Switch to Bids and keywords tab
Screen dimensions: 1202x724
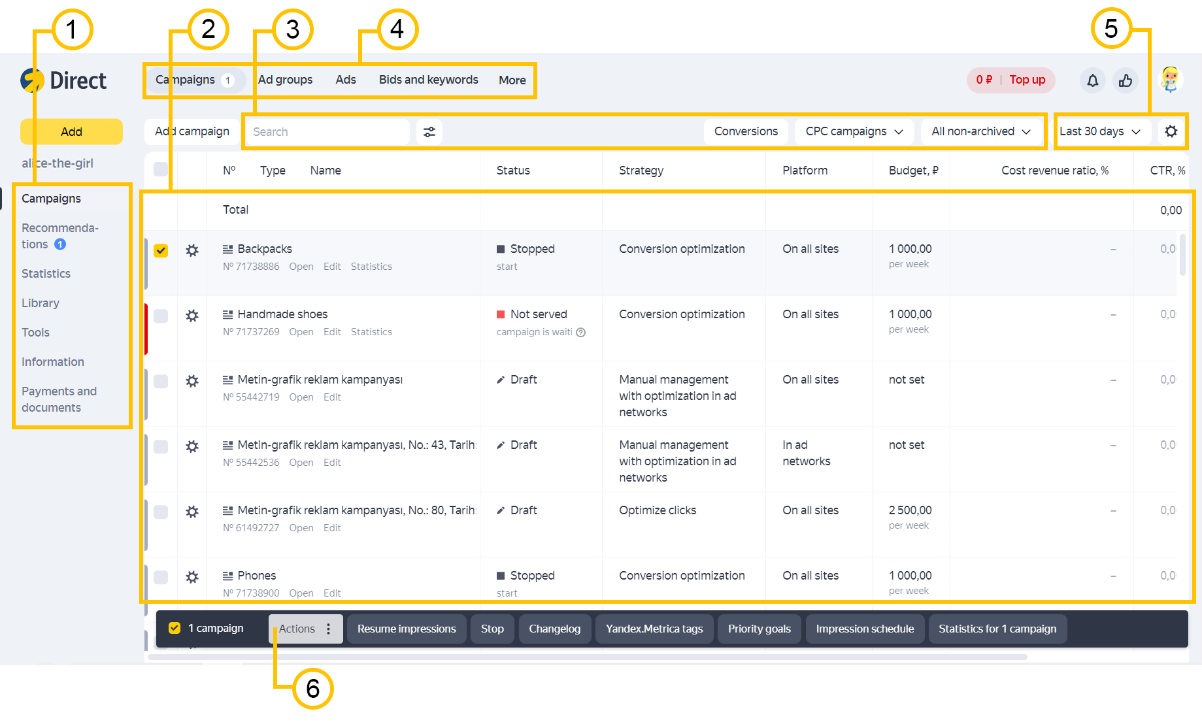[x=428, y=80]
